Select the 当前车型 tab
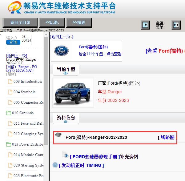The width and height of the screenshot is (185, 181). click(66, 70)
